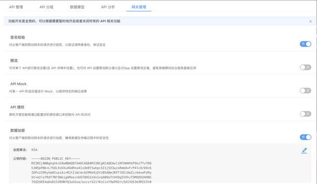Enable the API 授权 switch
This screenshot has width=317, height=184.
pos(305,114)
